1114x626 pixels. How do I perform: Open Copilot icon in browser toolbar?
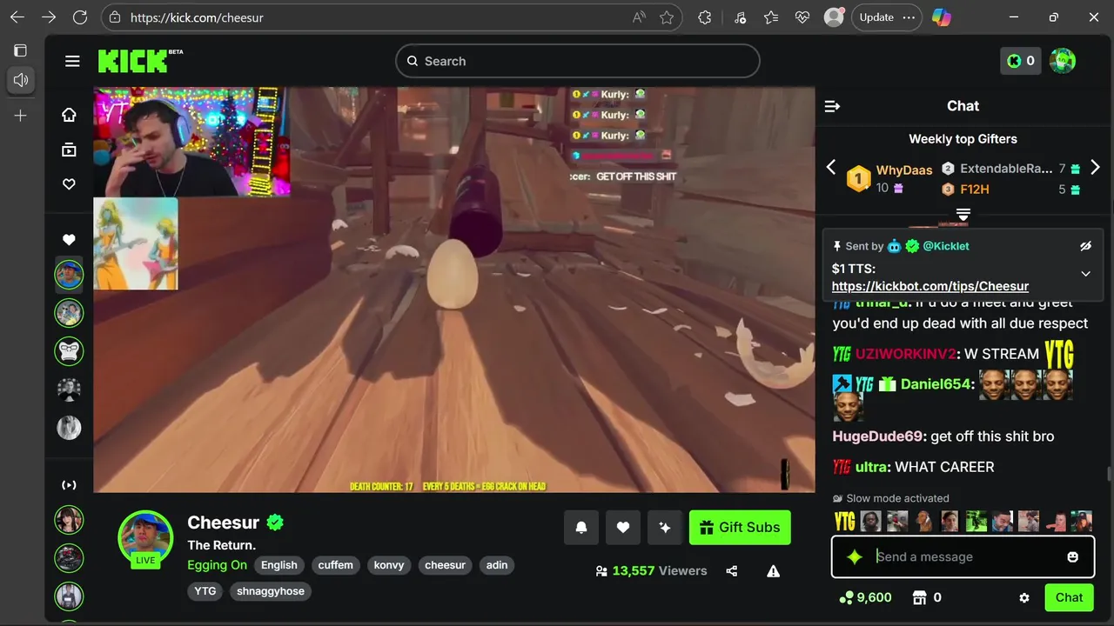[x=942, y=17]
